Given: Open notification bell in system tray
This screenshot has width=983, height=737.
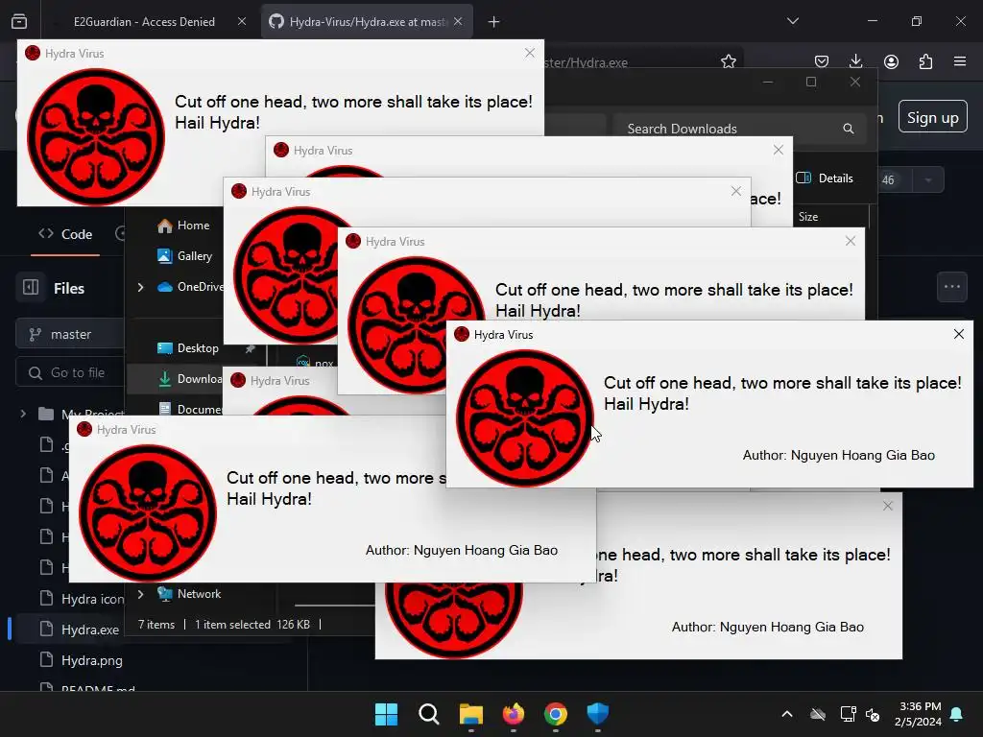Looking at the screenshot, I should [x=956, y=714].
